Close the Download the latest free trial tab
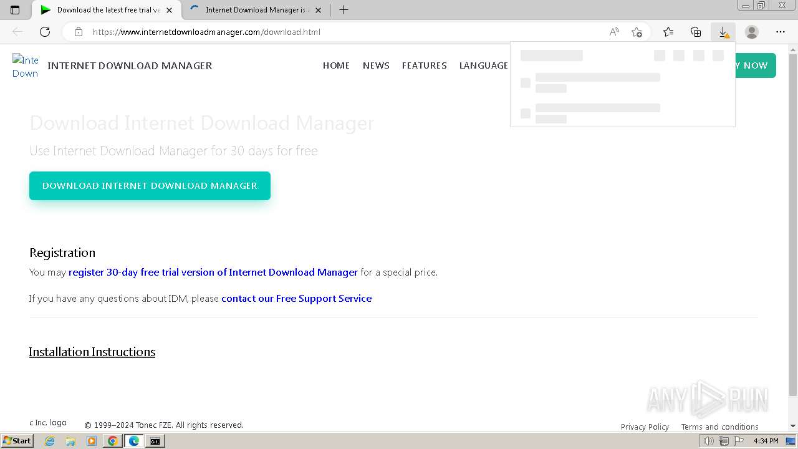This screenshot has height=449, width=798. click(x=169, y=10)
